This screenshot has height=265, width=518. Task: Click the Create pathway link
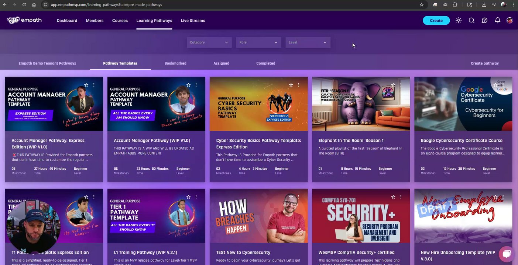(x=485, y=63)
